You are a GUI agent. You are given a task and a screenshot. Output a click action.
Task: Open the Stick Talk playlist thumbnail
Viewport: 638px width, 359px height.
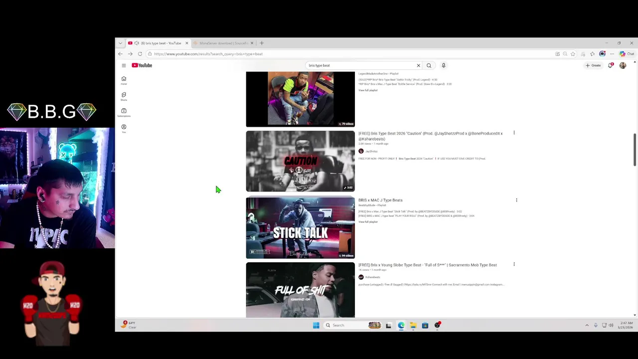300,228
